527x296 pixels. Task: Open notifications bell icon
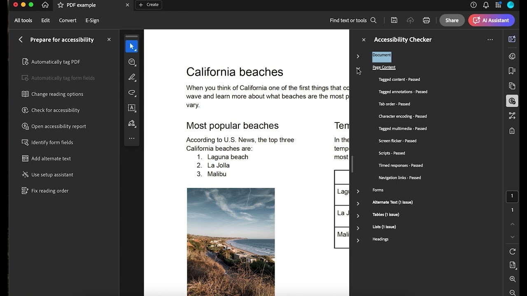[x=486, y=5]
